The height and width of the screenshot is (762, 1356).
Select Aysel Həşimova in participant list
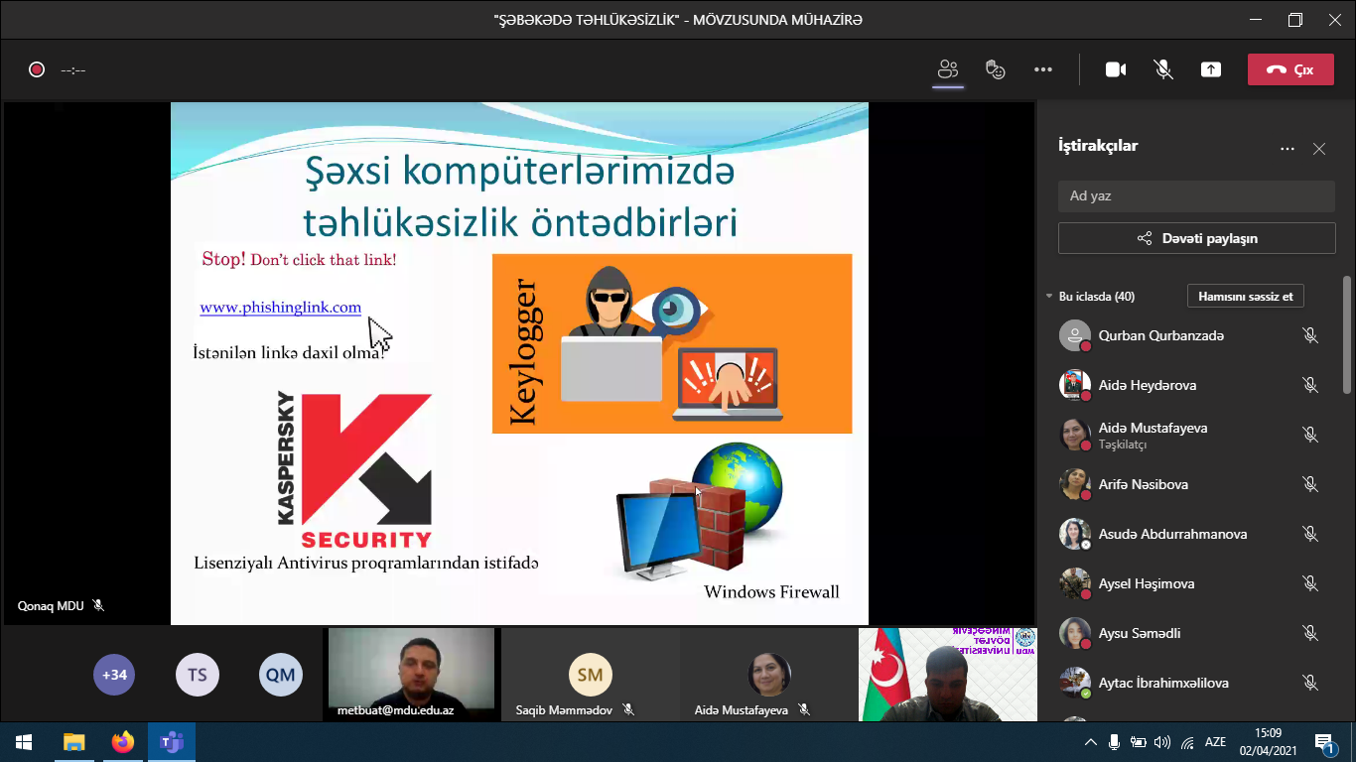tap(1146, 583)
